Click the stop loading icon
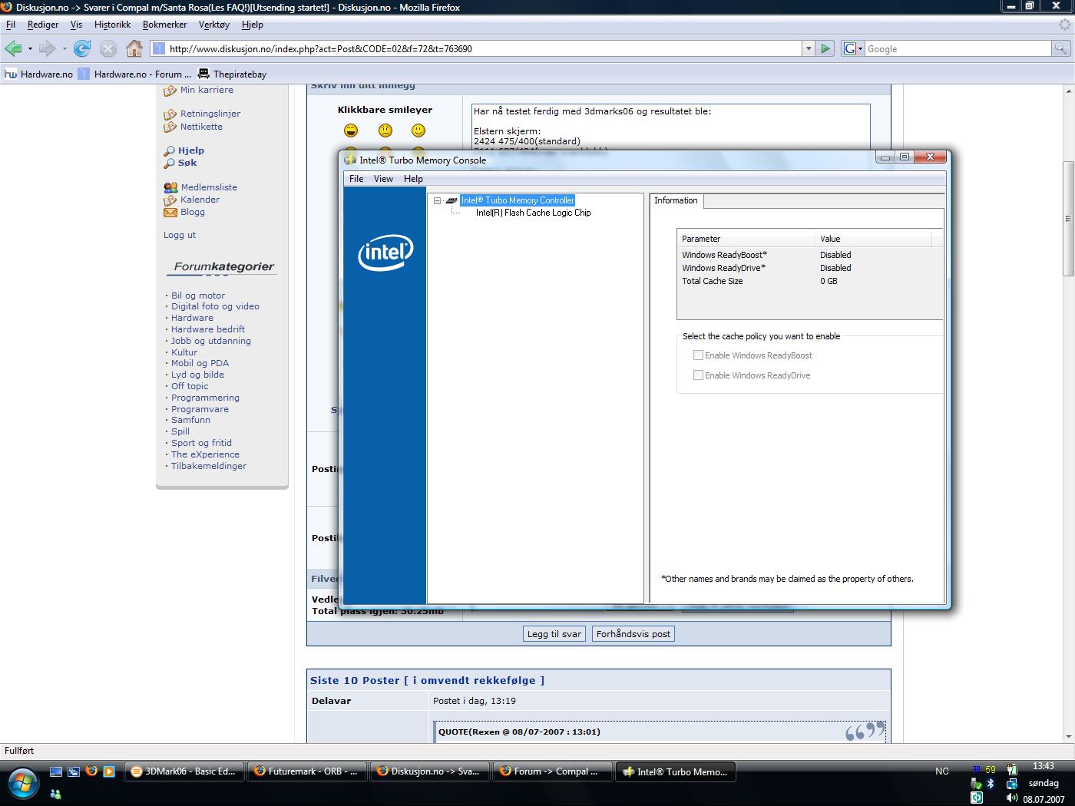1075x806 pixels. [x=108, y=48]
